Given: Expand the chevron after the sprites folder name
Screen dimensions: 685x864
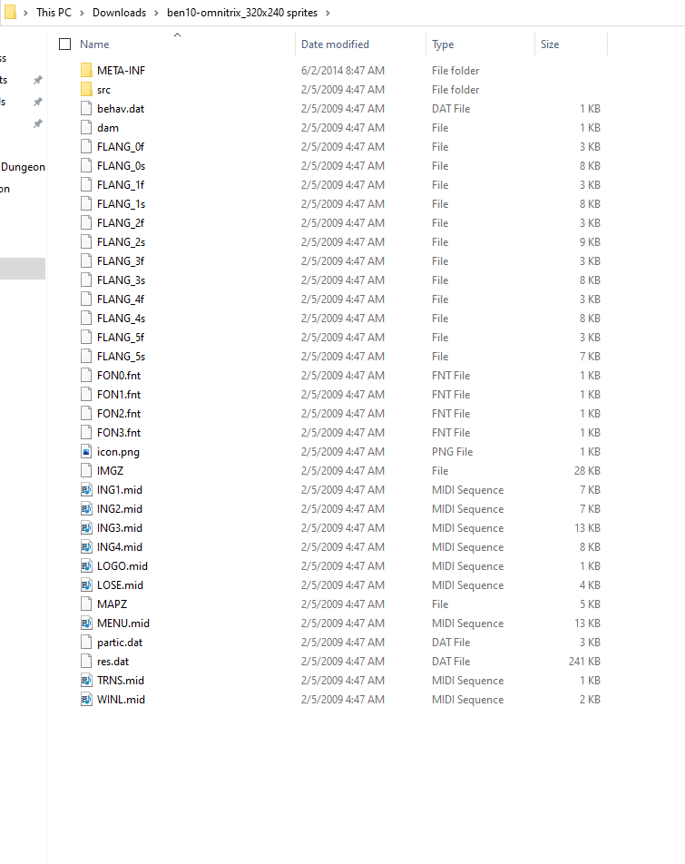Looking at the screenshot, I should click(328, 13).
